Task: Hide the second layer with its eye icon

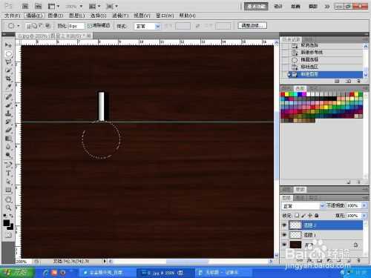Action: pos(284,235)
